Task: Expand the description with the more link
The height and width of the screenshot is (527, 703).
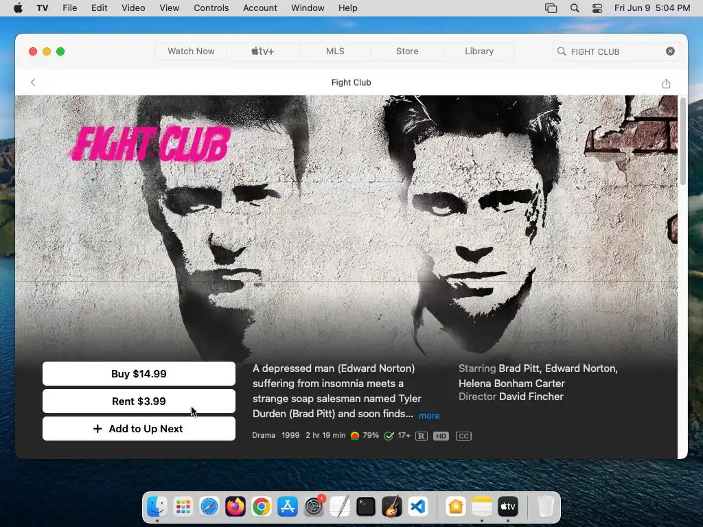Action: [429, 415]
